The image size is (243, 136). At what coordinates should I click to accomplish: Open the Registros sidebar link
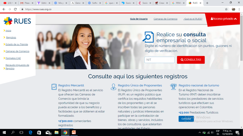click(x=11, y=37)
